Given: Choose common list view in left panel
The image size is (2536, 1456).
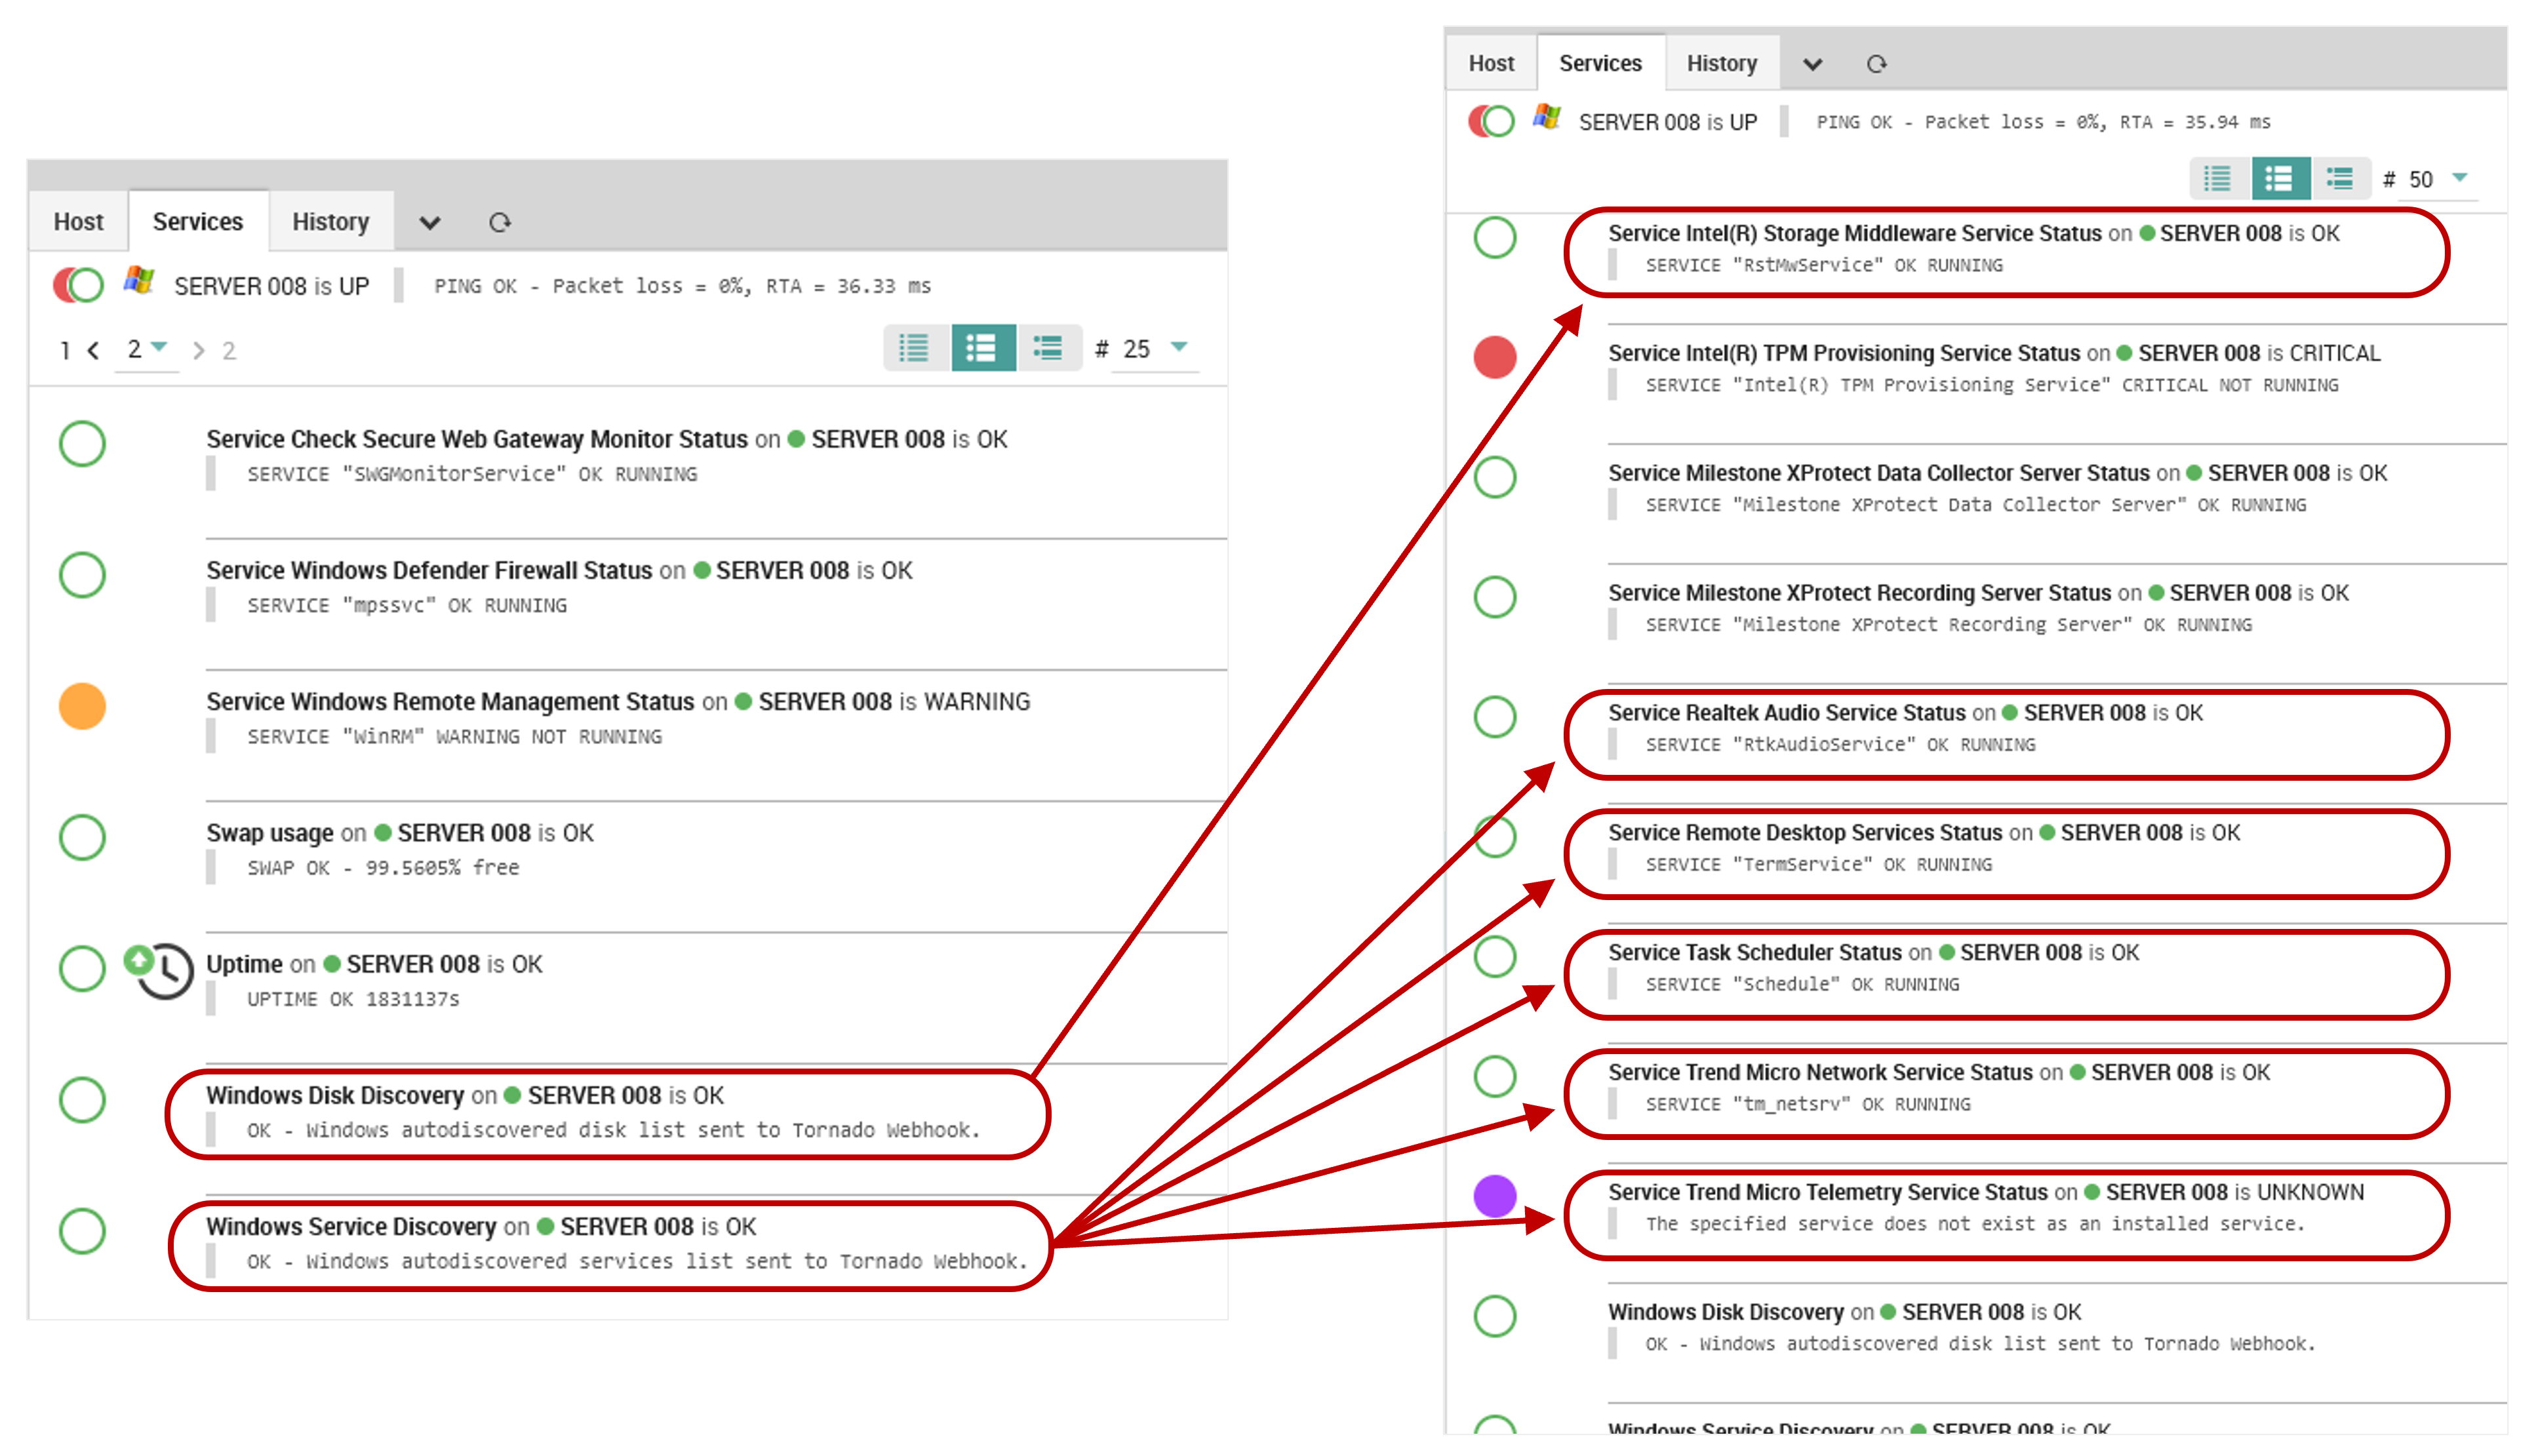Looking at the screenshot, I should click(983, 348).
